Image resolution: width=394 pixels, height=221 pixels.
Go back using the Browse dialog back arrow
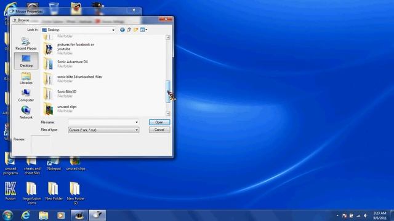pyautogui.click(x=122, y=30)
